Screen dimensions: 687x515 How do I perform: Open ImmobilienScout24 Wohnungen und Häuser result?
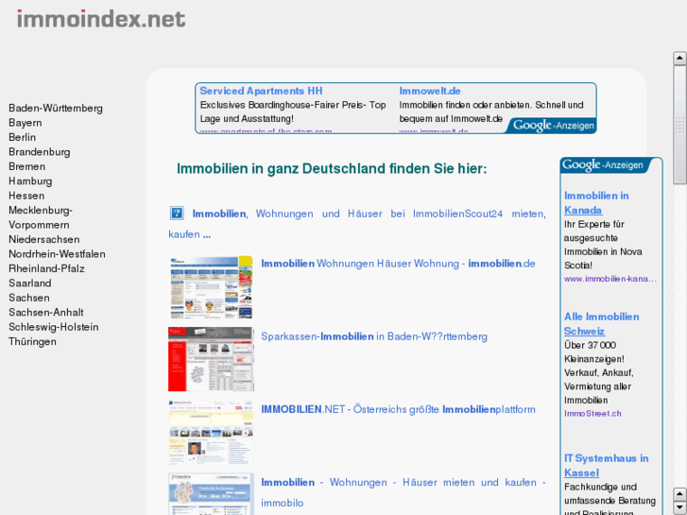369,214
